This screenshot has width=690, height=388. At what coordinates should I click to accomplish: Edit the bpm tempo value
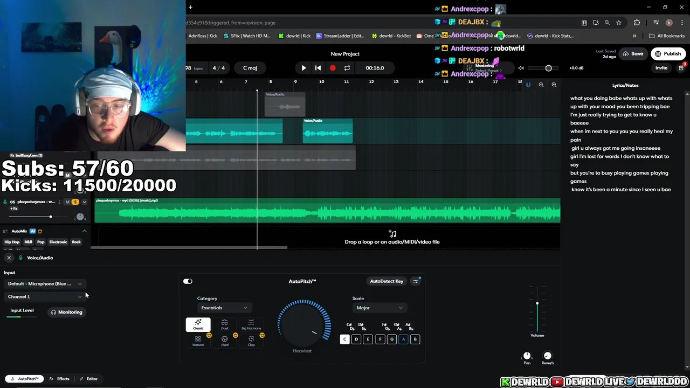(194, 68)
